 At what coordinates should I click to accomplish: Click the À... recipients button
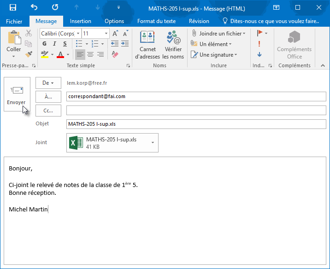coord(48,96)
